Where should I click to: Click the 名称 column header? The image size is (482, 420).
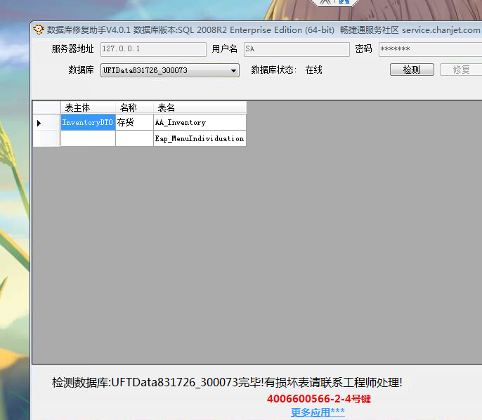(x=134, y=107)
